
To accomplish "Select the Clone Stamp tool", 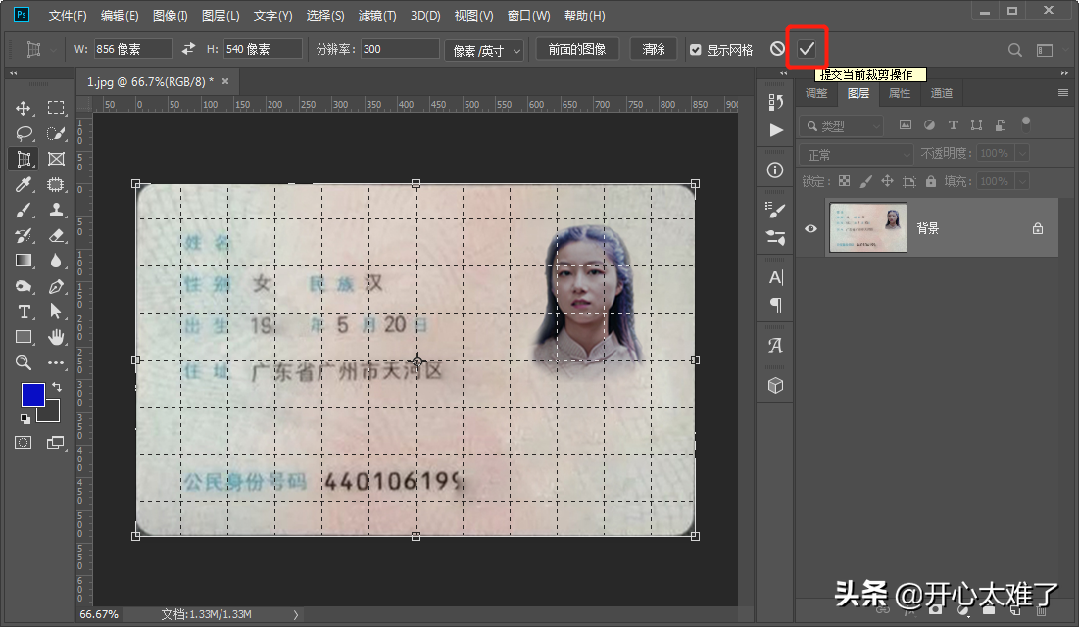I will coord(56,210).
